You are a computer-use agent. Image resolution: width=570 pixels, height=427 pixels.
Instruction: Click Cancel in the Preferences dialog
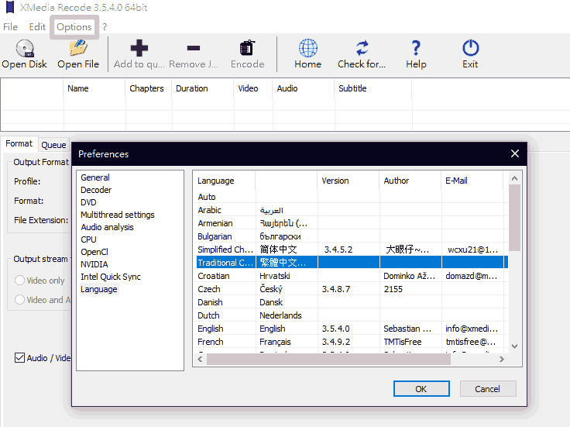[x=488, y=389]
